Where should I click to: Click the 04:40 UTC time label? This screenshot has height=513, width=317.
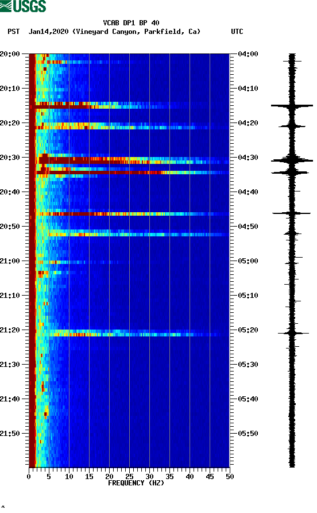tap(248, 192)
